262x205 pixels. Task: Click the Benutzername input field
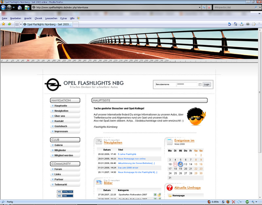click(165, 84)
